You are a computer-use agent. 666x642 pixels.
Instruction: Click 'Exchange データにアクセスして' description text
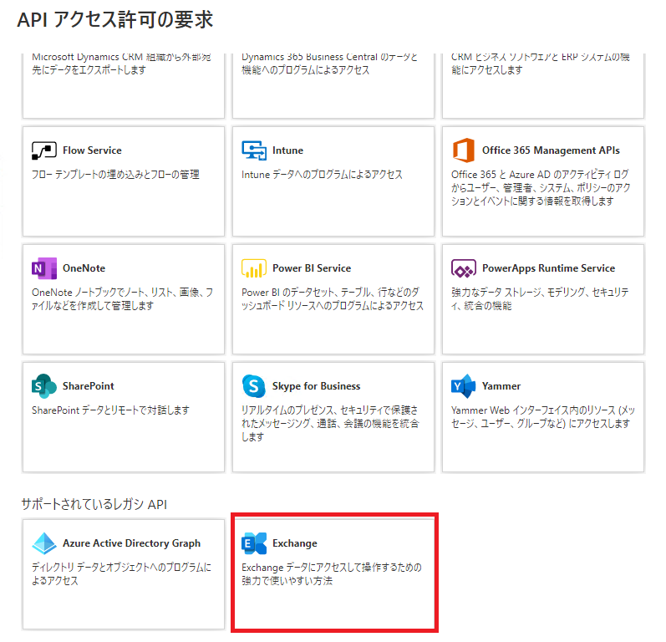coord(332,574)
